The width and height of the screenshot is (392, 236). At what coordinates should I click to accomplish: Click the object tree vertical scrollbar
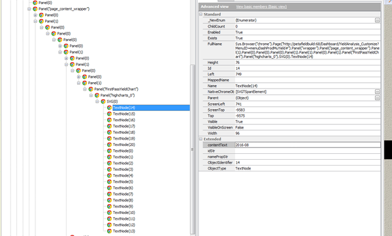point(192,149)
